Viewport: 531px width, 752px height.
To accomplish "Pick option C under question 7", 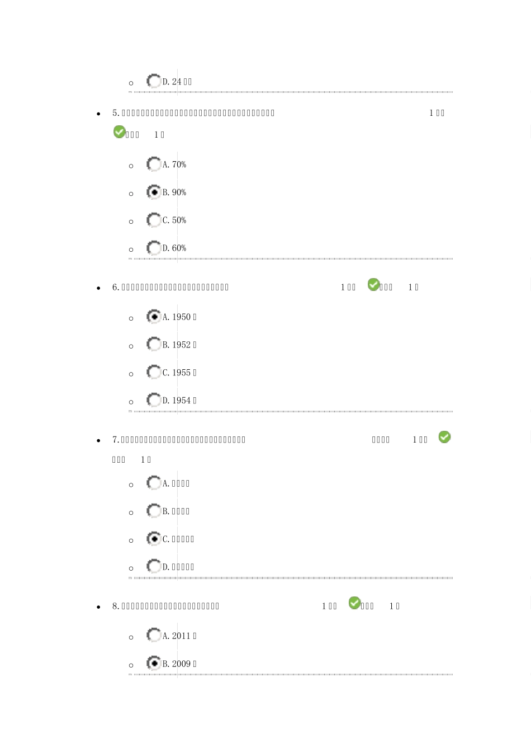I will pyautogui.click(x=154, y=539).
